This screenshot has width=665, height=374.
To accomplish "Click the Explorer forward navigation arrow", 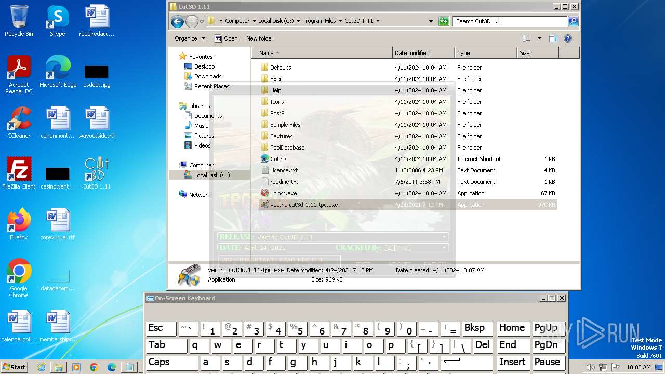I will click(192, 21).
